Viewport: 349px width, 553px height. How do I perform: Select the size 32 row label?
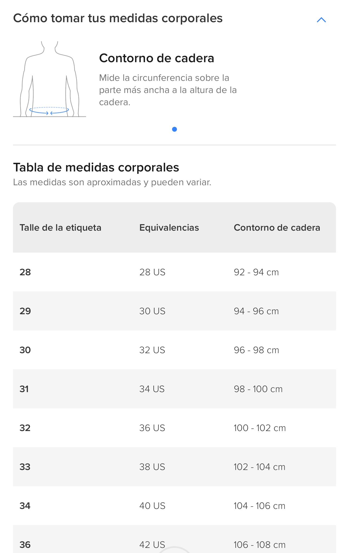point(25,428)
